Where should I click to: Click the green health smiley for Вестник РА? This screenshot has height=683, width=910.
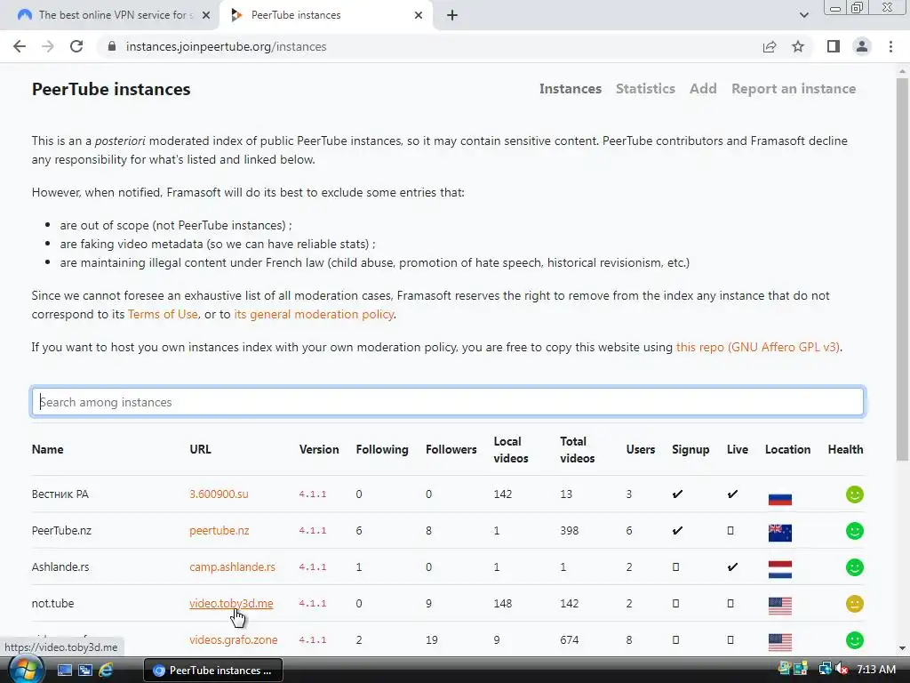pos(854,494)
